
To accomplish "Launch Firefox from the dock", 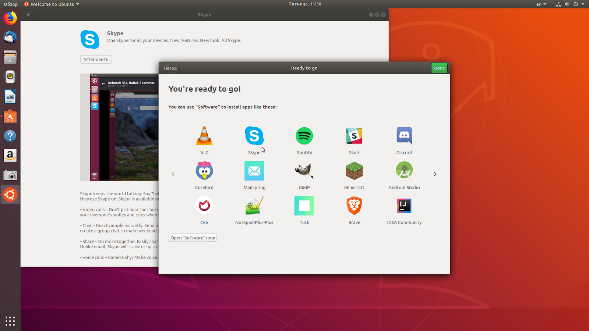I will [10, 18].
